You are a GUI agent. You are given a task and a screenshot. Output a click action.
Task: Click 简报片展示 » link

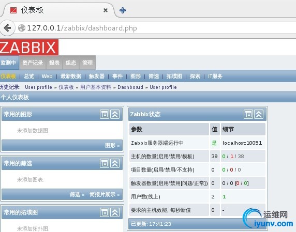[105, 194]
